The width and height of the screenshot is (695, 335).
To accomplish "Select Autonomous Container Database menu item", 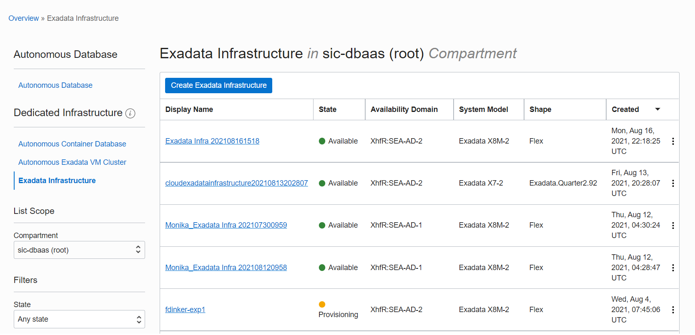I will coord(72,144).
